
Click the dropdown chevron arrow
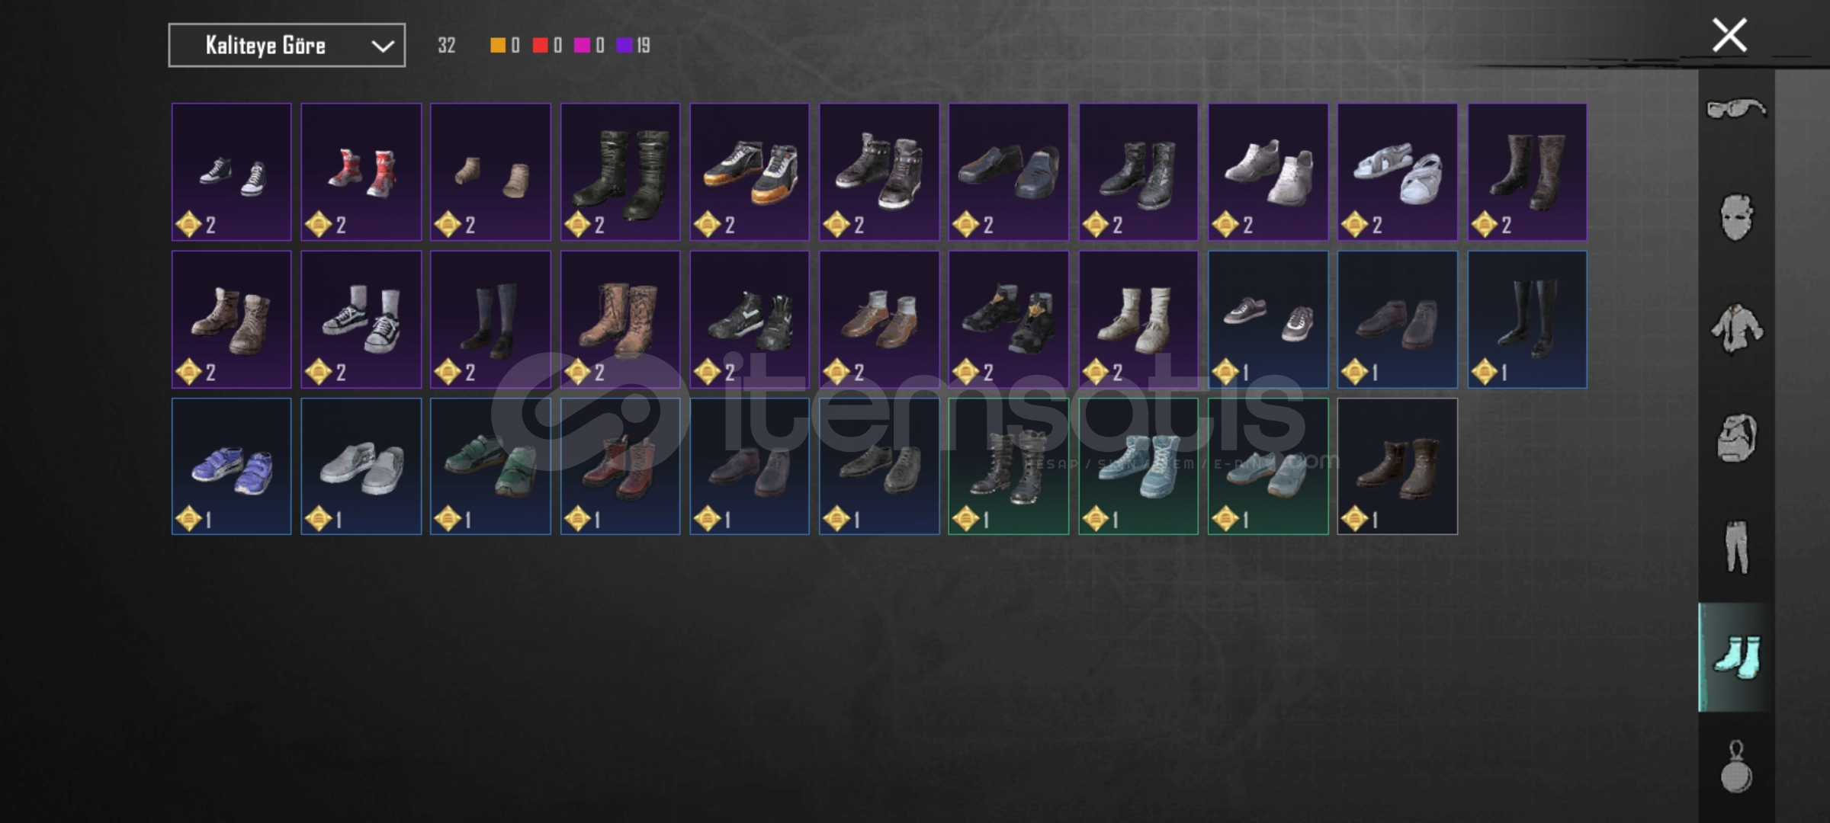point(382,46)
